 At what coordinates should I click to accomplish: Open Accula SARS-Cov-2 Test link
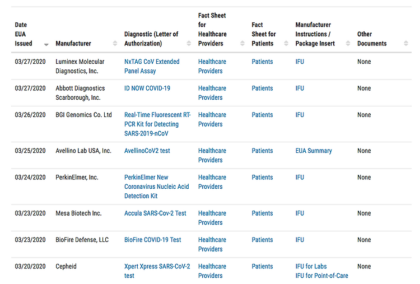155,213
